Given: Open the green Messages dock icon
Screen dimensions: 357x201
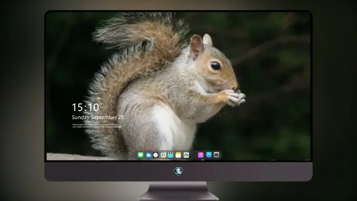Looking at the screenshot, I should [140, 155].
